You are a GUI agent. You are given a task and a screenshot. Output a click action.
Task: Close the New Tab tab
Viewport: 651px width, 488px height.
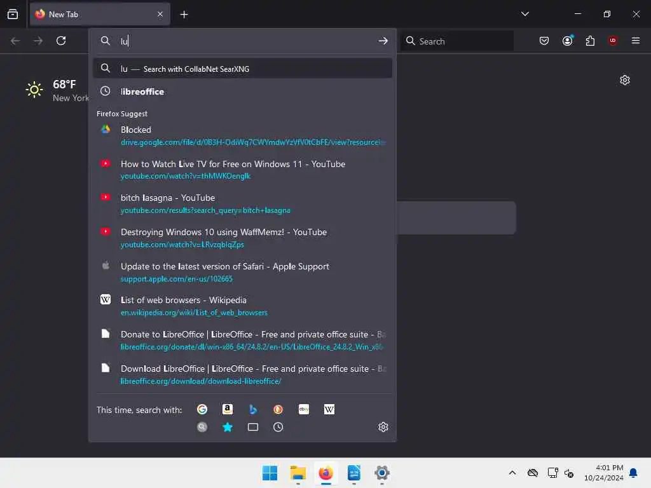pos(160,14)
